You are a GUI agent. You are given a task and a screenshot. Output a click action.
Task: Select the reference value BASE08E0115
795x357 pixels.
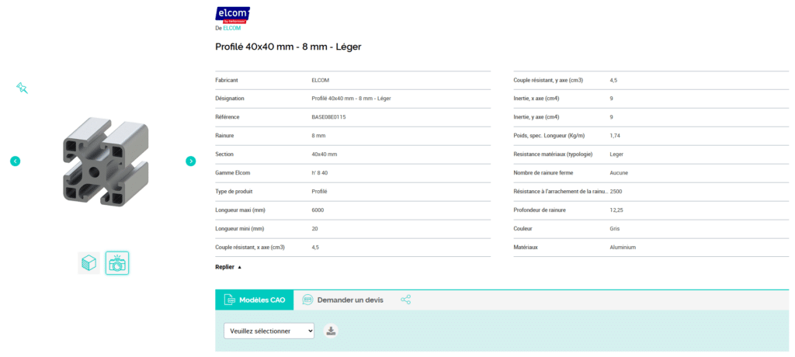[x=328, y=117]
